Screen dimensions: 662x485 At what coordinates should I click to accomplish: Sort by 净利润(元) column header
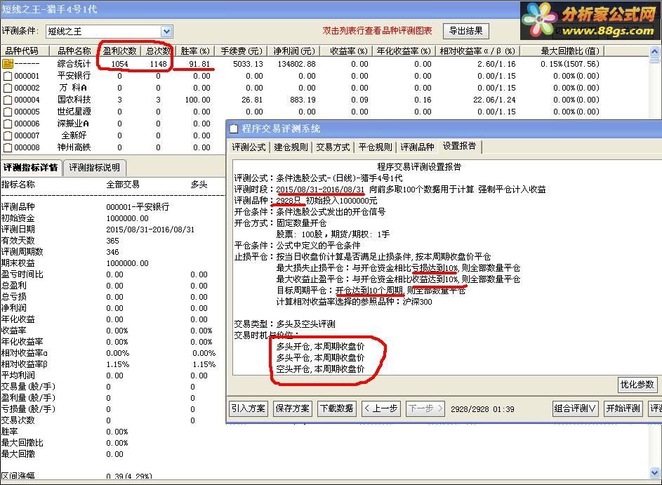point(294,51)
